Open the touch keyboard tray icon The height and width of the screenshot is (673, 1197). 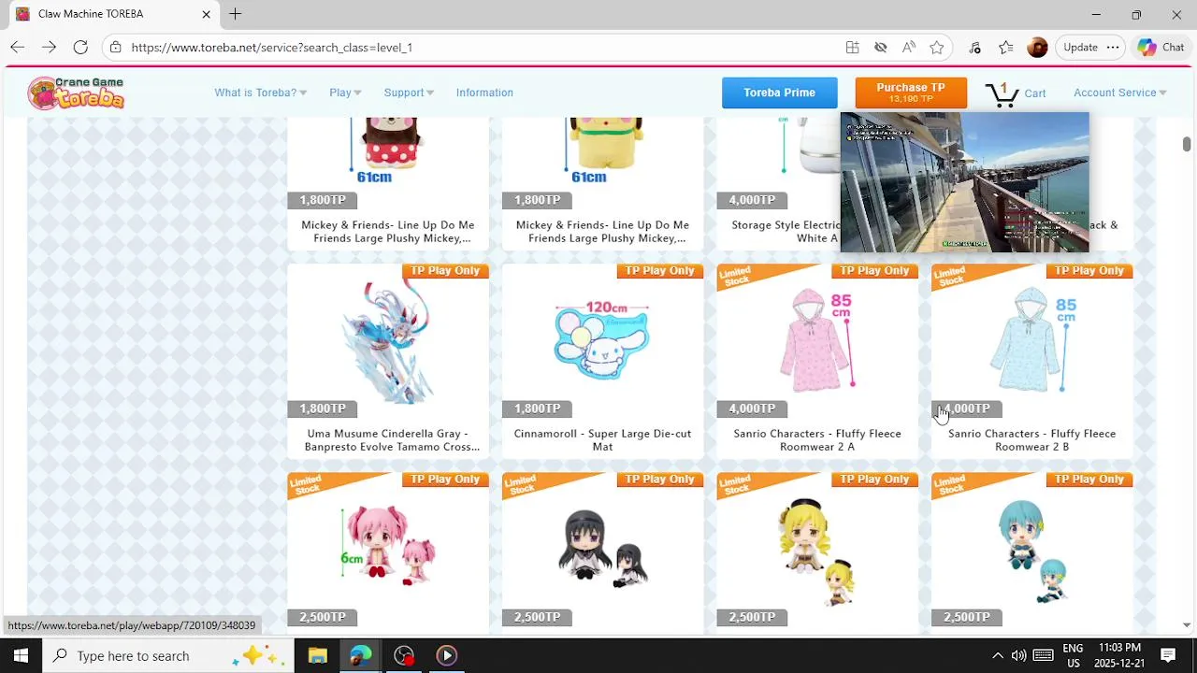(x=1043, y=655)
